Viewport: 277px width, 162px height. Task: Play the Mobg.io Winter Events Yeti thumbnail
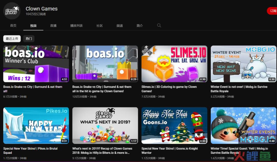243,126
